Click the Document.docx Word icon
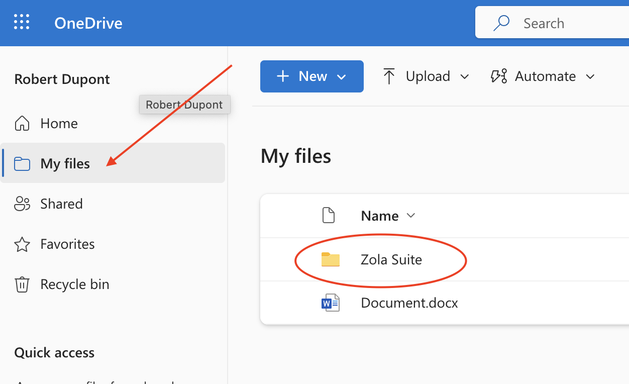Viewport: 629px width, 384px height. (x=331, y=303)
